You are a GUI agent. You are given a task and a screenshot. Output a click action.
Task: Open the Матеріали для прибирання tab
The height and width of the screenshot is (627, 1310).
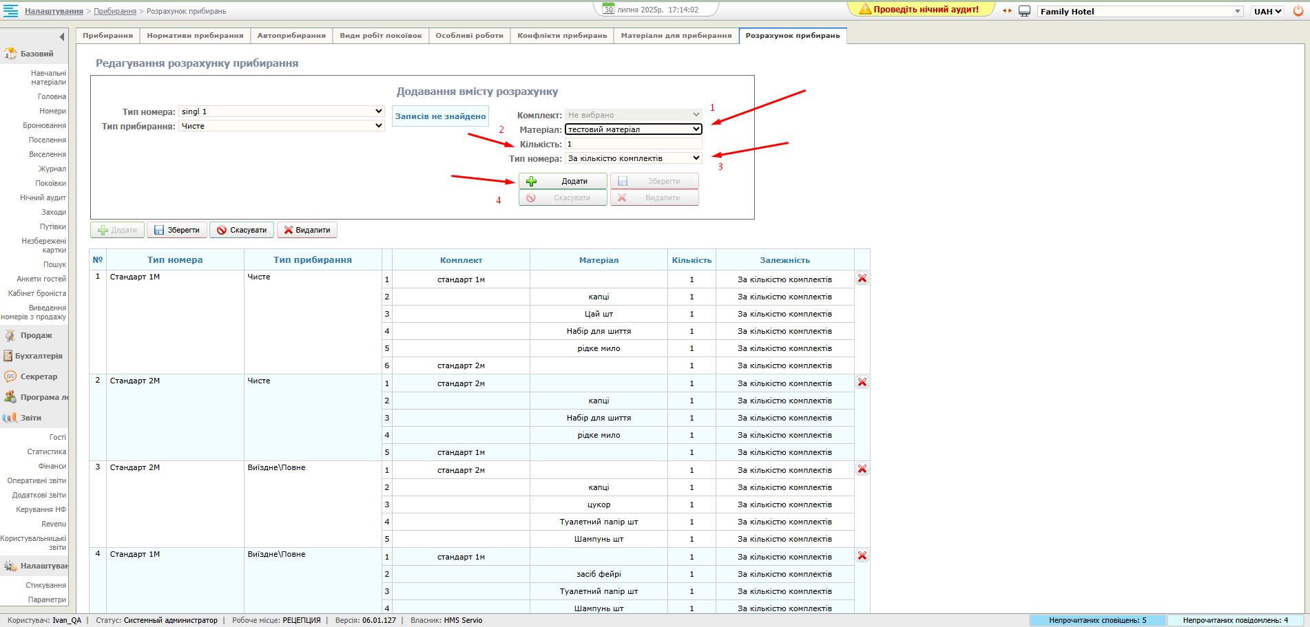click(x=676, y=36)
